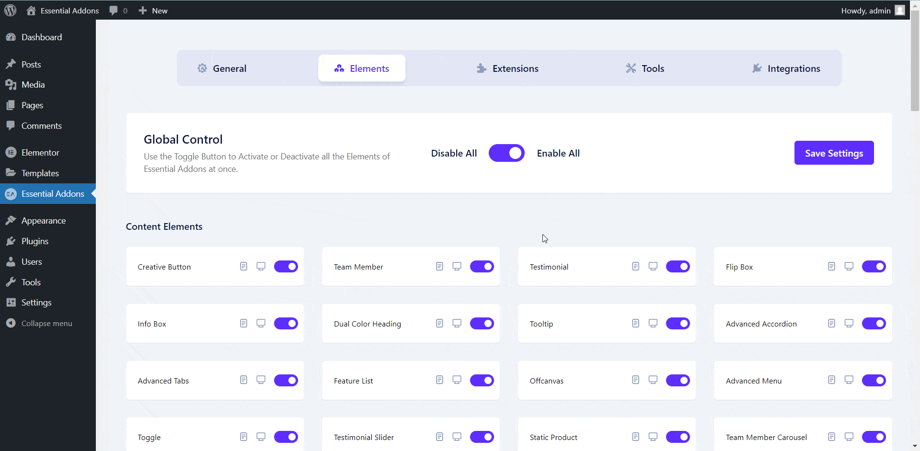Go to Pages in the sidebar
Viewport: 920px width, 451px height.
48,105
